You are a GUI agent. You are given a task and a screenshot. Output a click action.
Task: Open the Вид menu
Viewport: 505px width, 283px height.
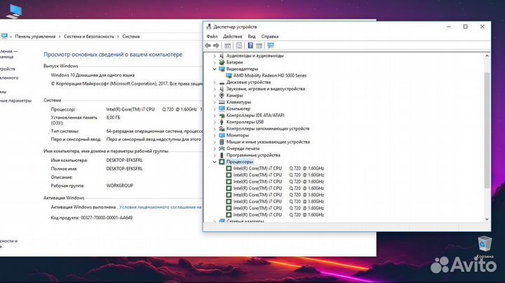click(x=252, y=36)
